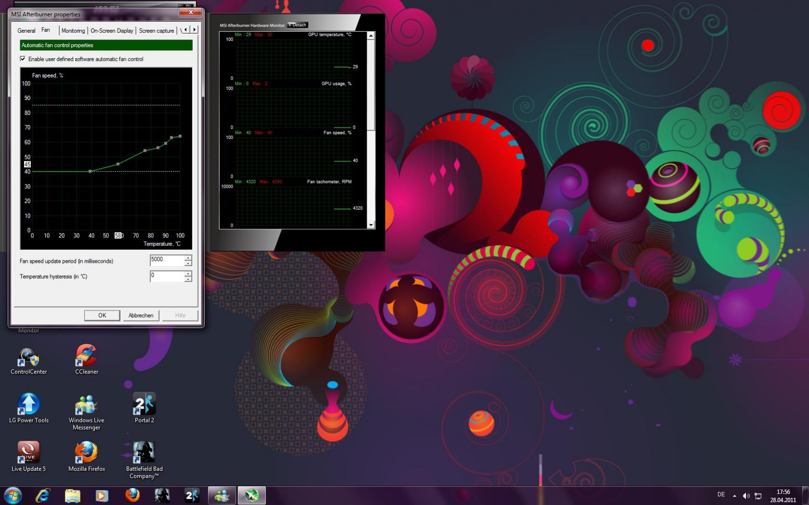Click Detach on the Hardware Monitor

click(x=297, y=25)
